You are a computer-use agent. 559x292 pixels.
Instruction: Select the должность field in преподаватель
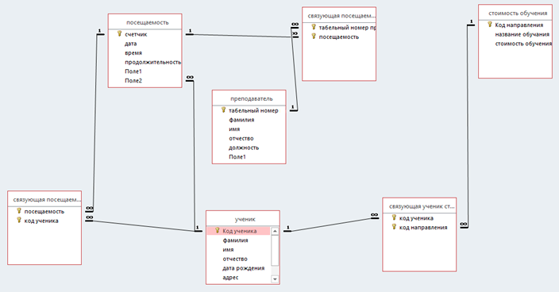[244, 148]
